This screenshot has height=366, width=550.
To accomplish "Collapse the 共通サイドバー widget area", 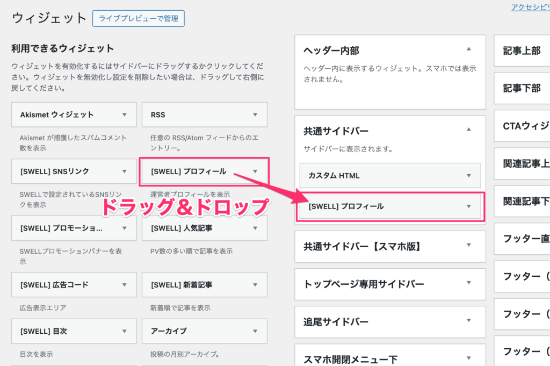I will coord(468,130).
